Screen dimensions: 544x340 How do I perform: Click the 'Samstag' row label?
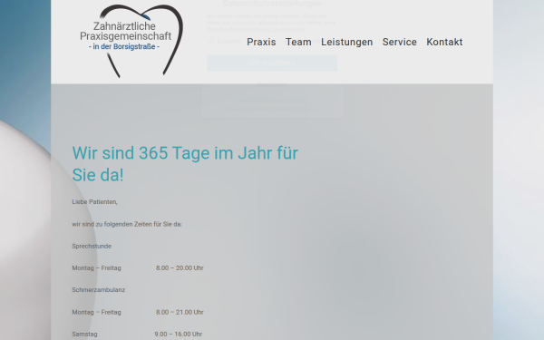coord(84,334)
